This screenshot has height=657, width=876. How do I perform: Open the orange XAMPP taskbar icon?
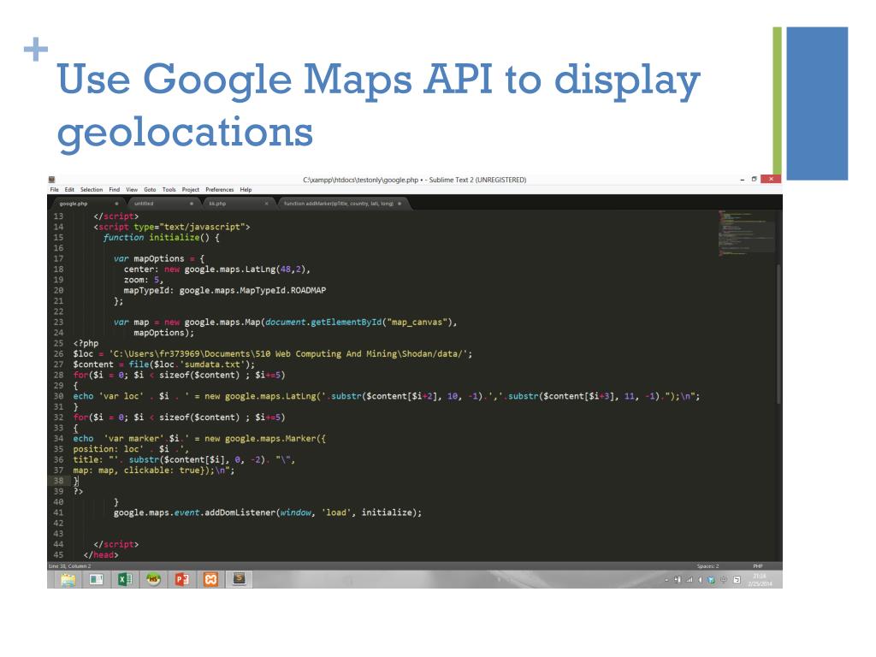pyautogui.click(x=210, y=579)
